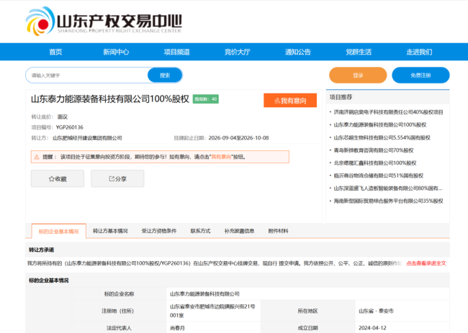Viewport: 468px width, 333px height.
Task: Click the 标的企业名称 table label
Action: pyautogui.click(x=119, y=294)
